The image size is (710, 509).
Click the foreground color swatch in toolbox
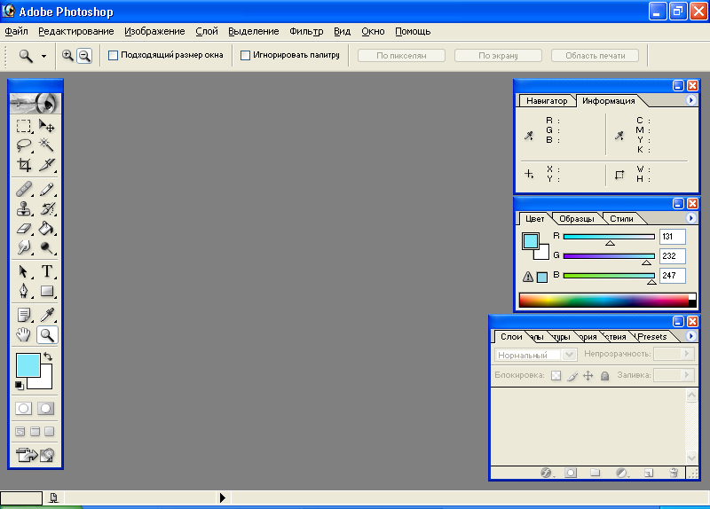28,365
